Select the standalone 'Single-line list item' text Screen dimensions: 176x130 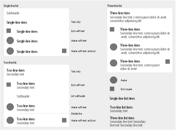pos(122,98)
